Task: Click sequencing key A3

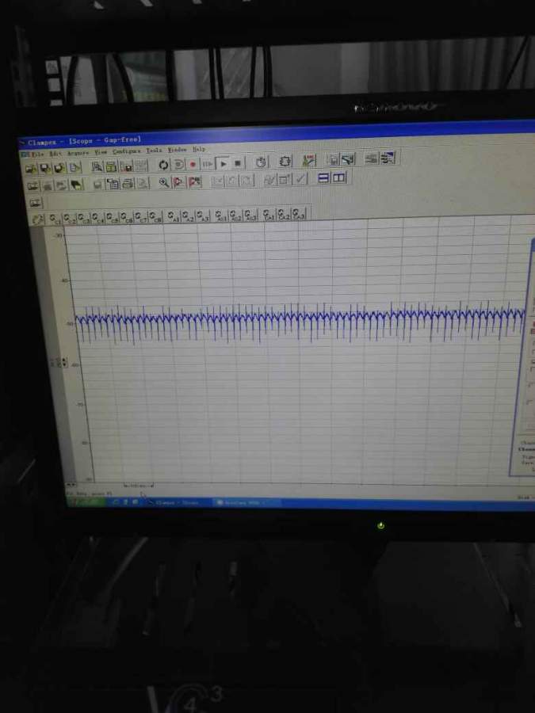Action: pos(202,215)
